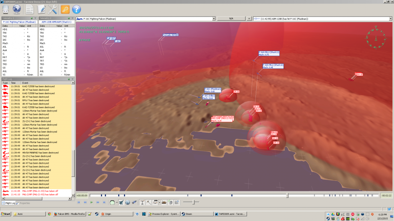Click the F-16C (Killer) aircraft label
394x221 pixels.
point(209,97)
